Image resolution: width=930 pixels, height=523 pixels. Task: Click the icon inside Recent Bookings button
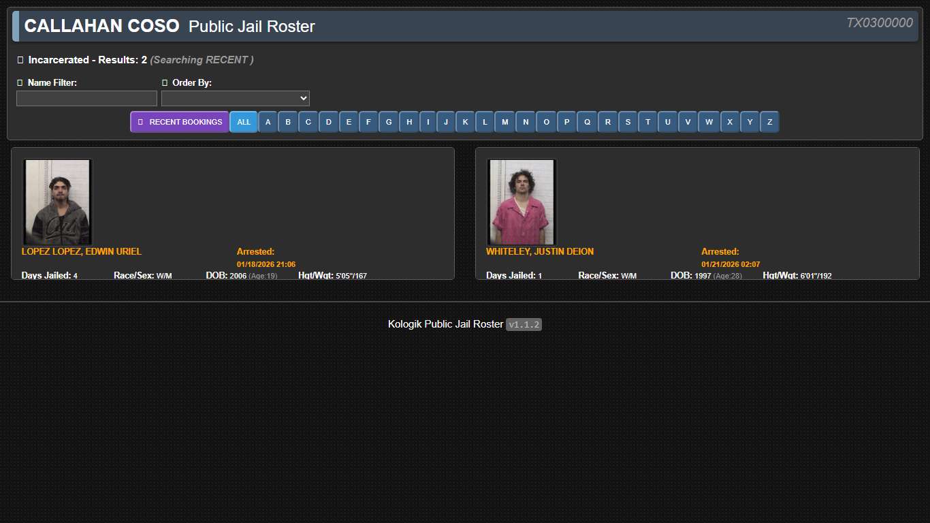[x=141, y=121]
